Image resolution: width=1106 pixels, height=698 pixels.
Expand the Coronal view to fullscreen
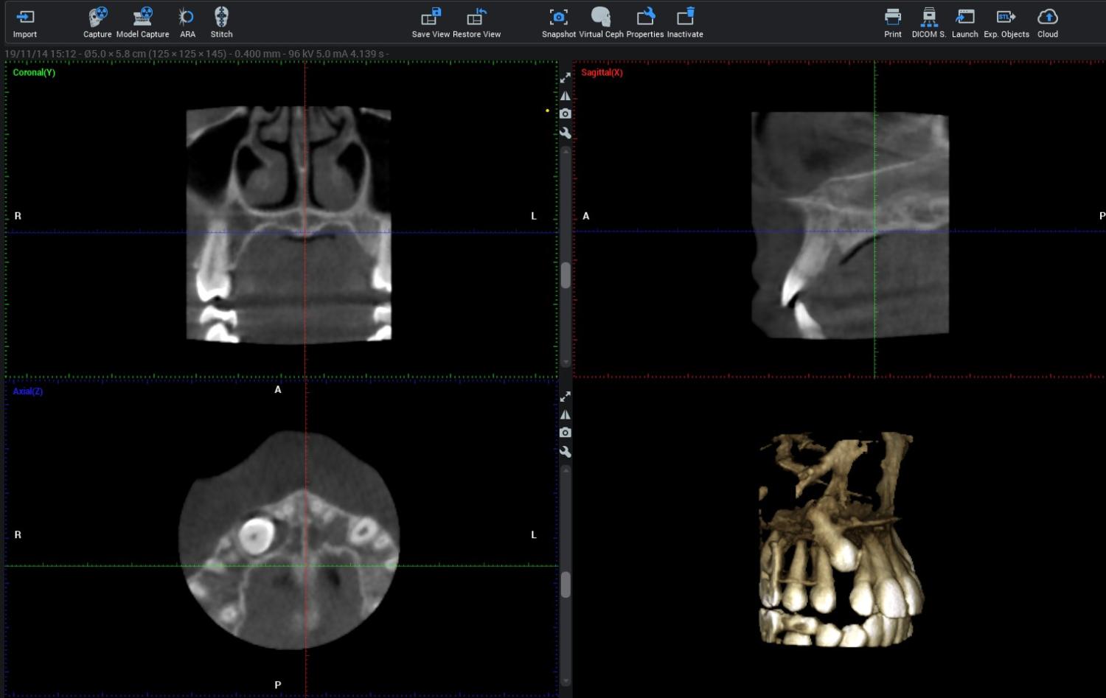[x=566, y=77]
